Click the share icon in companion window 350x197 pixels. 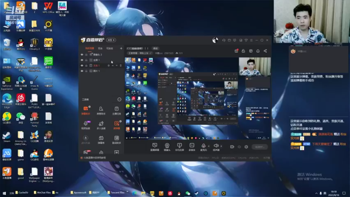(265, 51)
